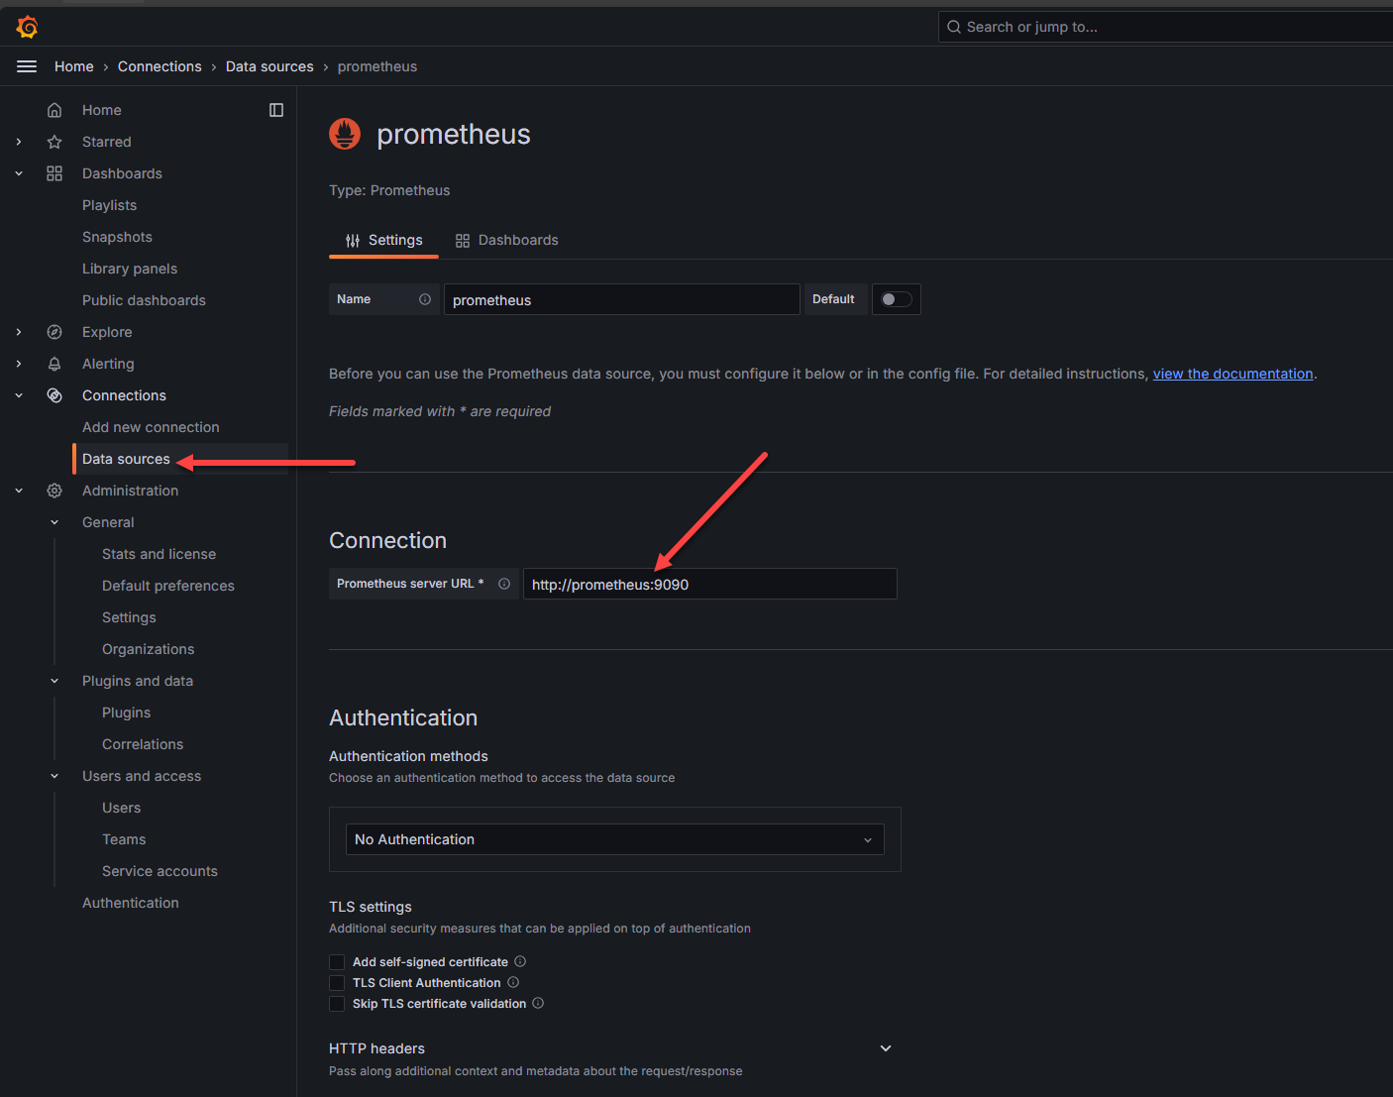This screenshot has width=1393, height=1097.
Task: Click the Alerting bell icon
Action: coord(54,364)
